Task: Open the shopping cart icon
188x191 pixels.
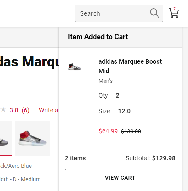Action: click(174, 13)
